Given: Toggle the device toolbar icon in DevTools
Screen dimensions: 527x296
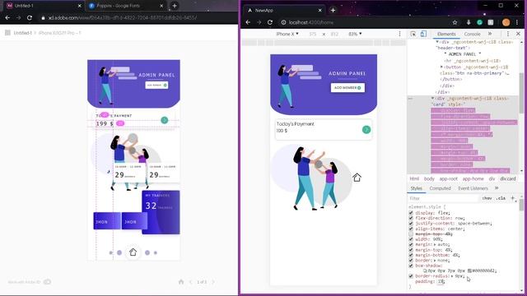Looking at the screenshot, I should point(423,34).
